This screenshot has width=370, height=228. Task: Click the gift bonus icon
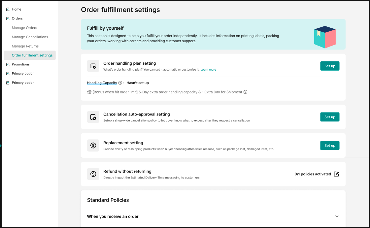click(89, 92)
